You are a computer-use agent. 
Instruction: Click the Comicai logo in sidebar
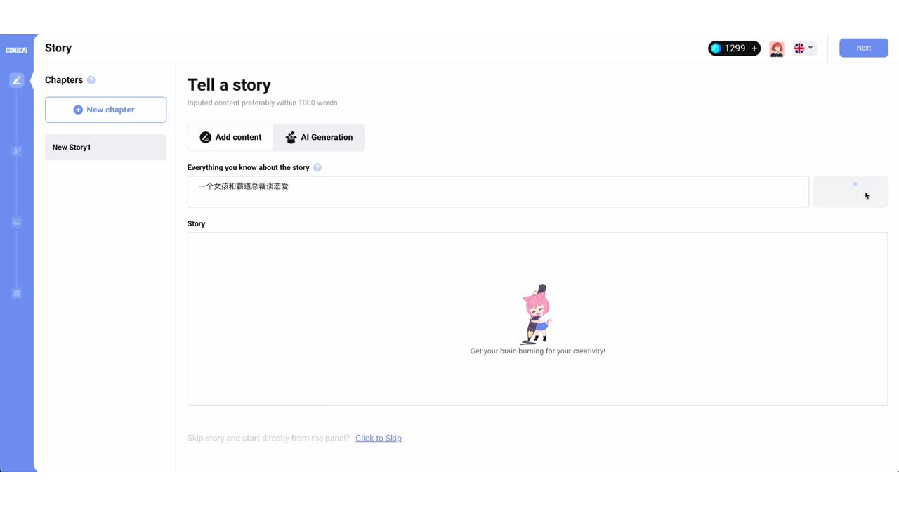pos(17,50)
